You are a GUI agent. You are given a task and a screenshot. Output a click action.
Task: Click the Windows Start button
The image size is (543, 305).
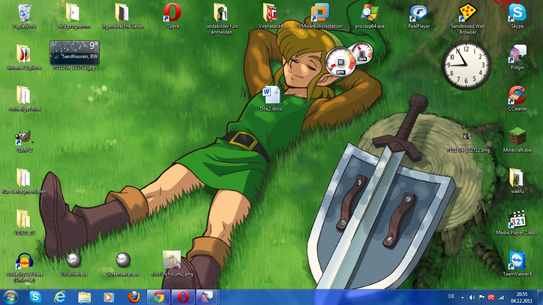pyautogui.click(x=11, y=297)
